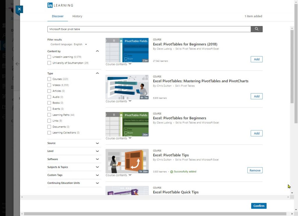Close the dialog with the blue X icon
This screenshot has width=298, height=216.
coord(19,9)
